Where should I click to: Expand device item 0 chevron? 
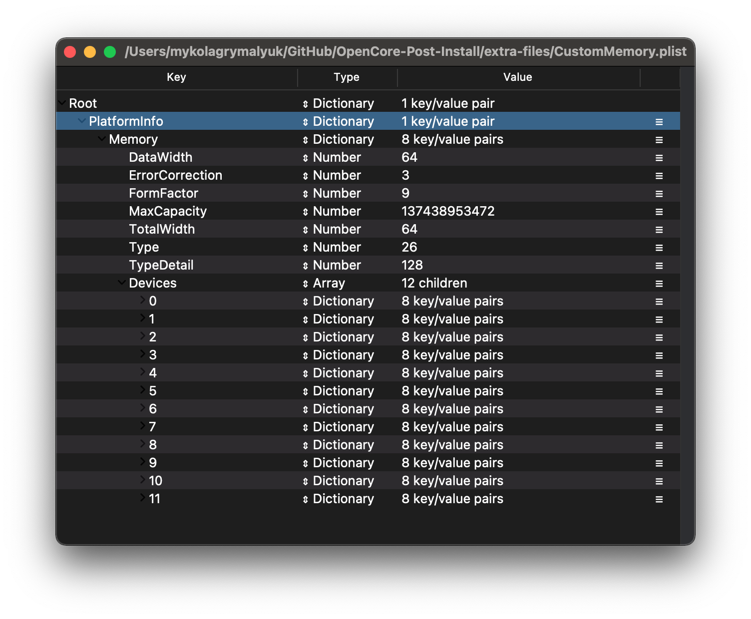click(x=142, y=301)
